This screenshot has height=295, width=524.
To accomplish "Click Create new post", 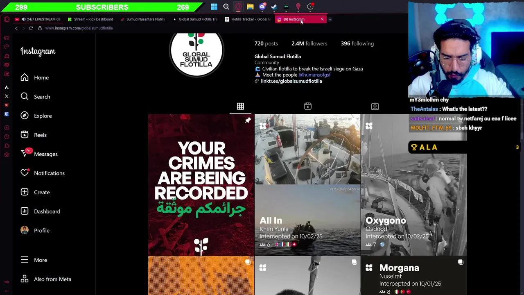I will [x=35, y=192].
